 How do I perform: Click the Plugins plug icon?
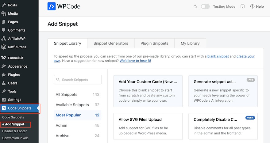pos(4,75)
